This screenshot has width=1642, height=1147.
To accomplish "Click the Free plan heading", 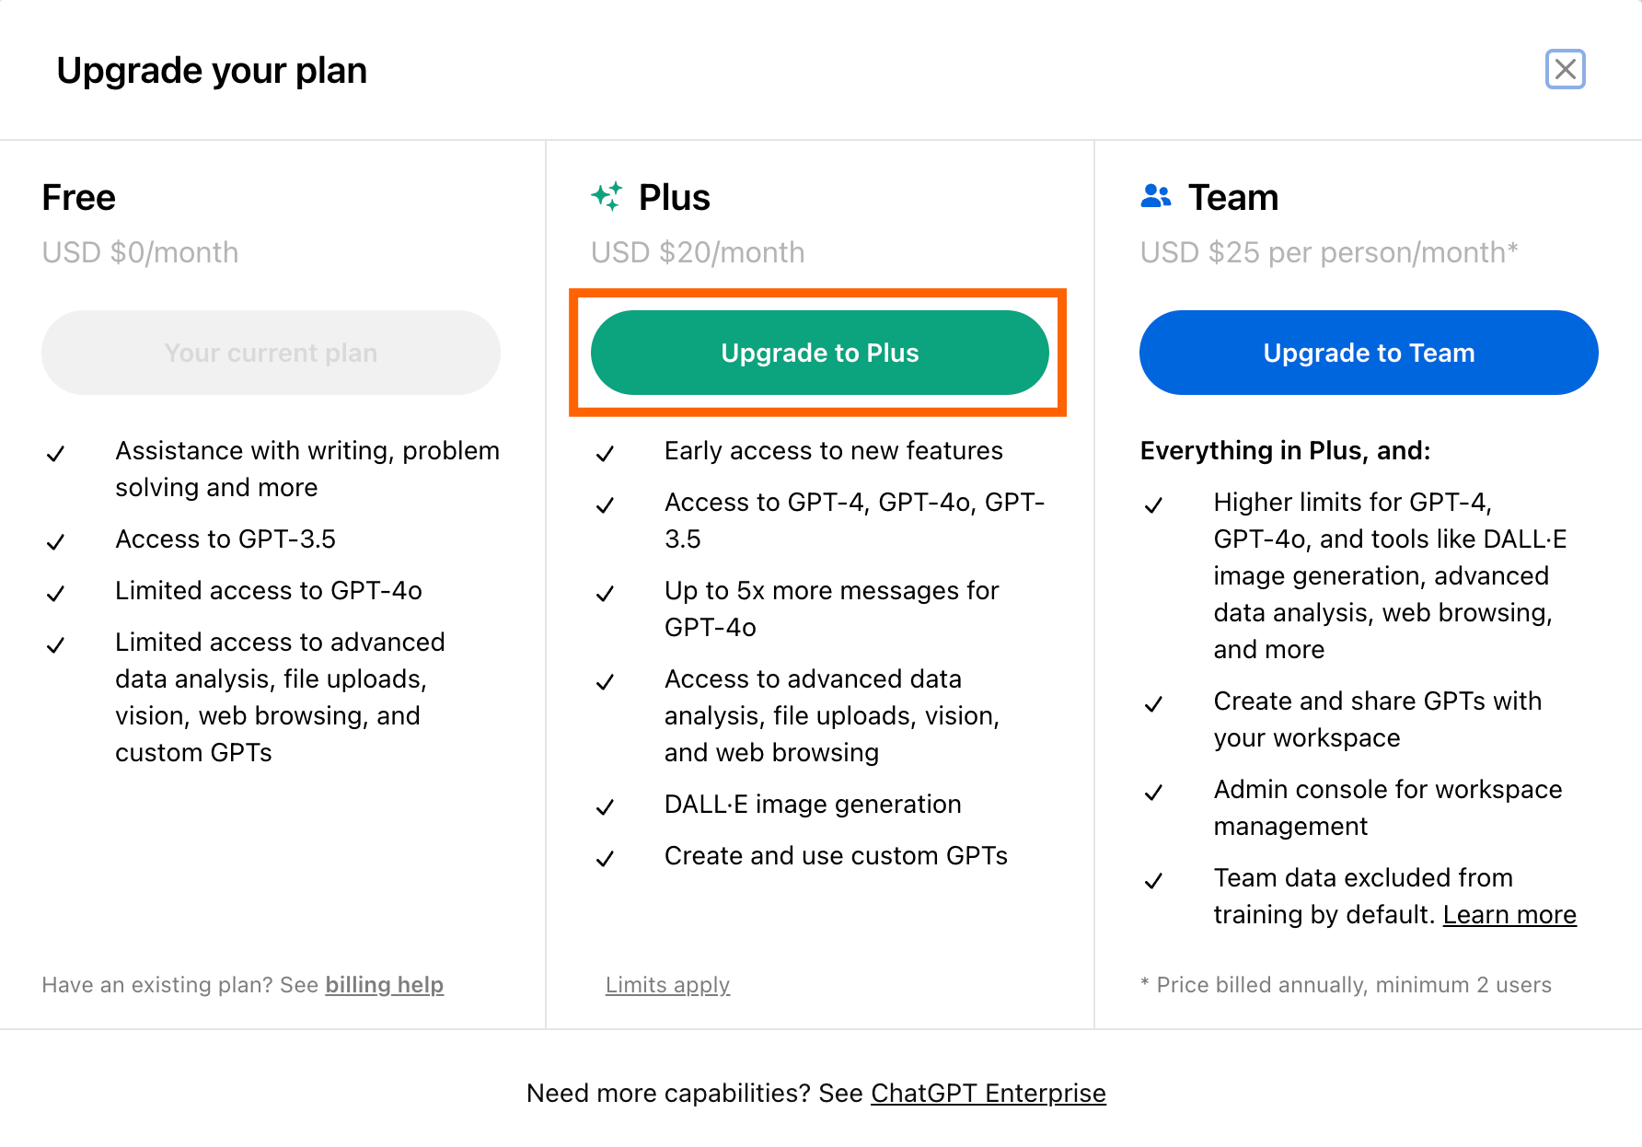I will pos(79,198).
